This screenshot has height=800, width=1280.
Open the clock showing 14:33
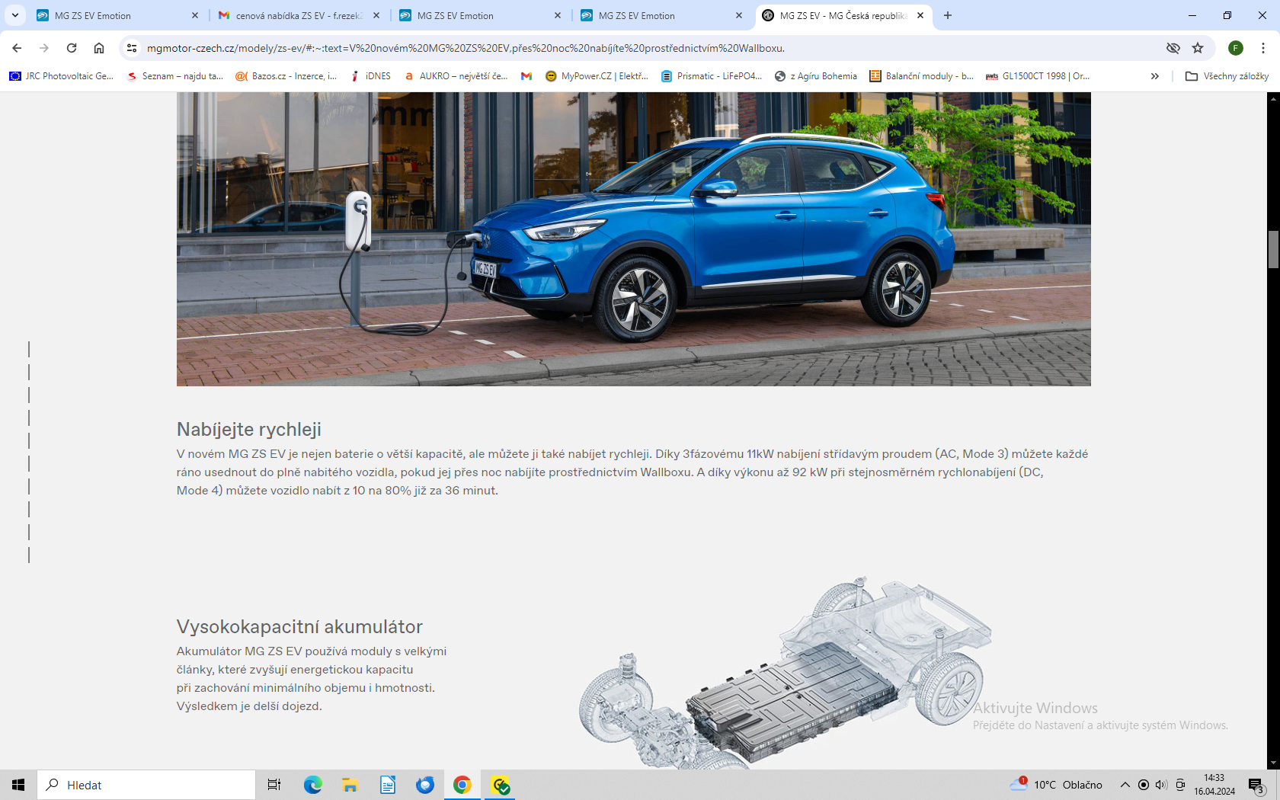click(1214, 785)
